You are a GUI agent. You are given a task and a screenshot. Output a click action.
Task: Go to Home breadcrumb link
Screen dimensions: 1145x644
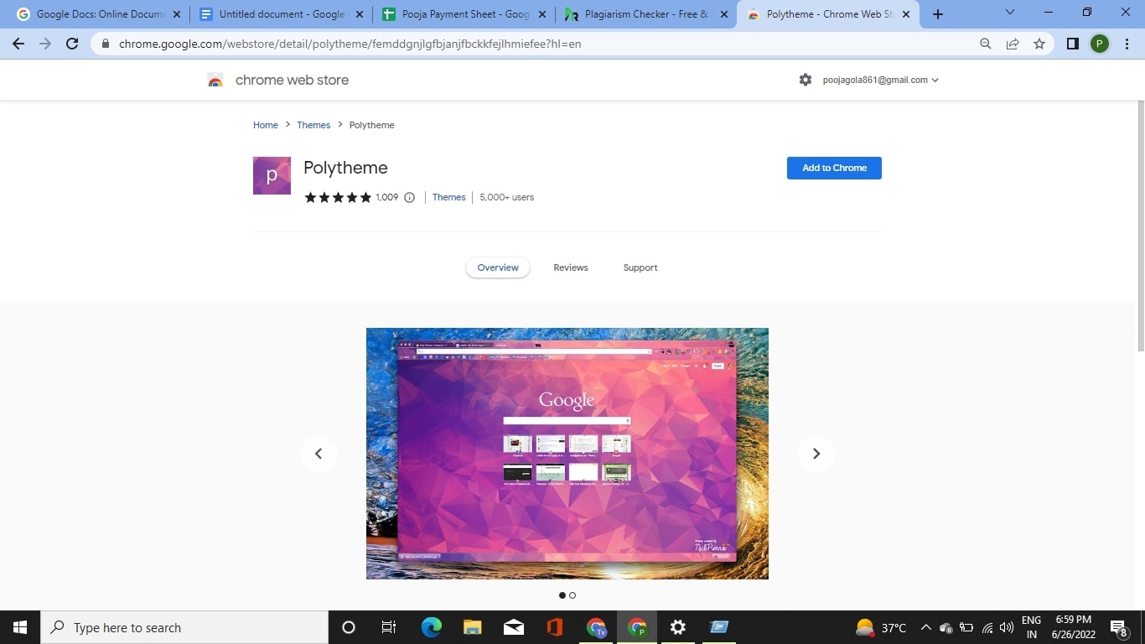click(x=266, y=125)
